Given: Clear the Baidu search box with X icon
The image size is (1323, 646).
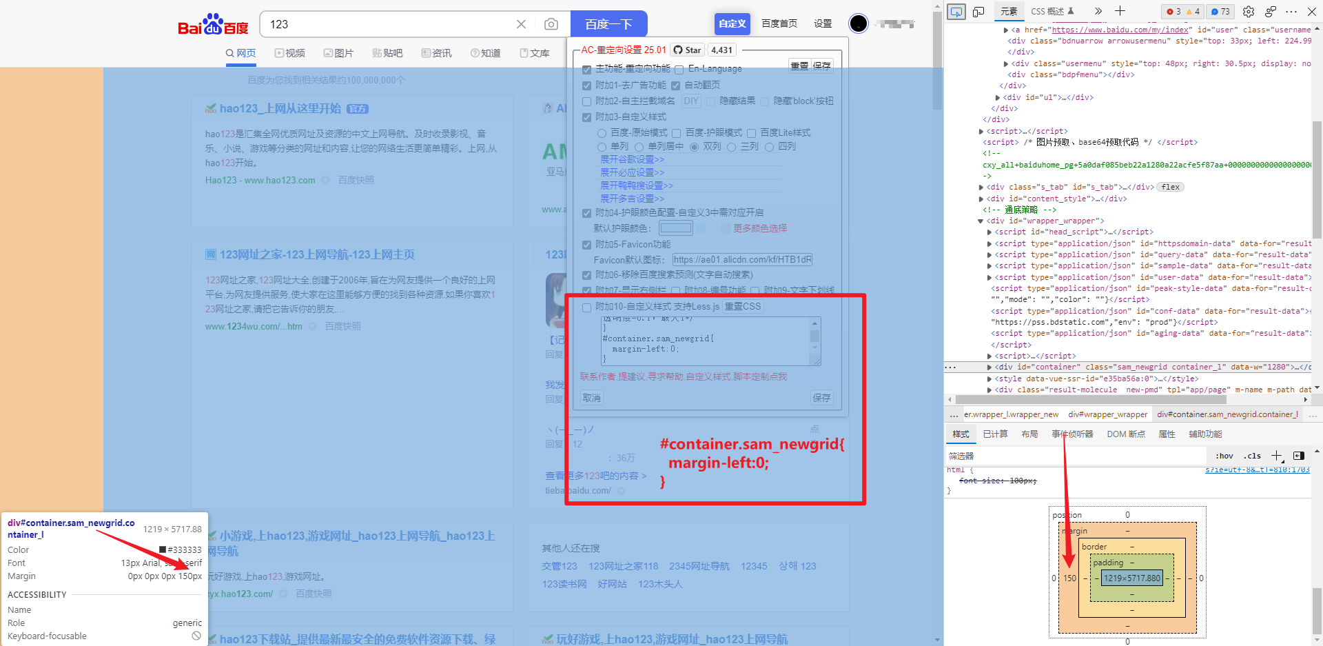Looking at the screenshot, I should (x=522, y=24).
